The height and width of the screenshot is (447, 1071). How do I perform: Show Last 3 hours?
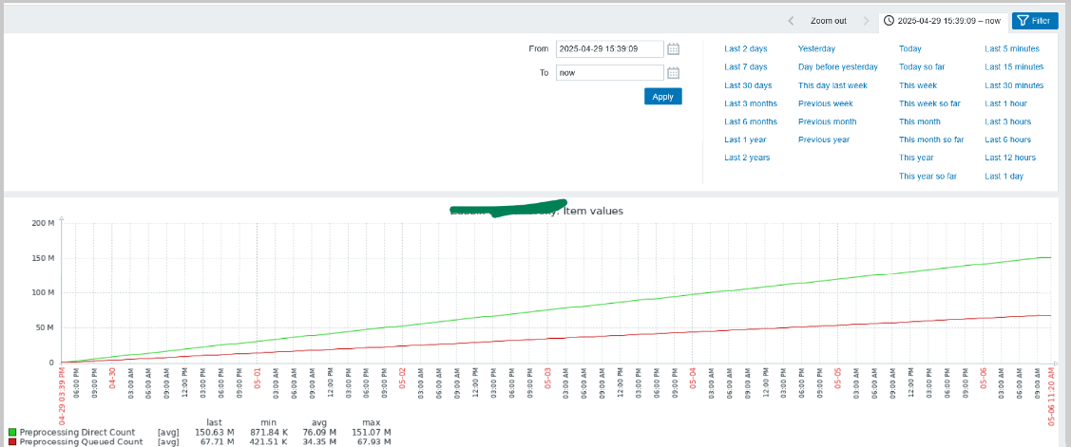(1007, 121)
